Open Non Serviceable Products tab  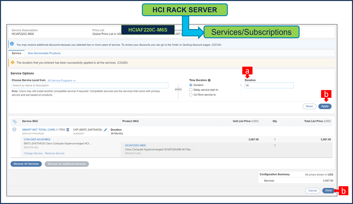44,53
